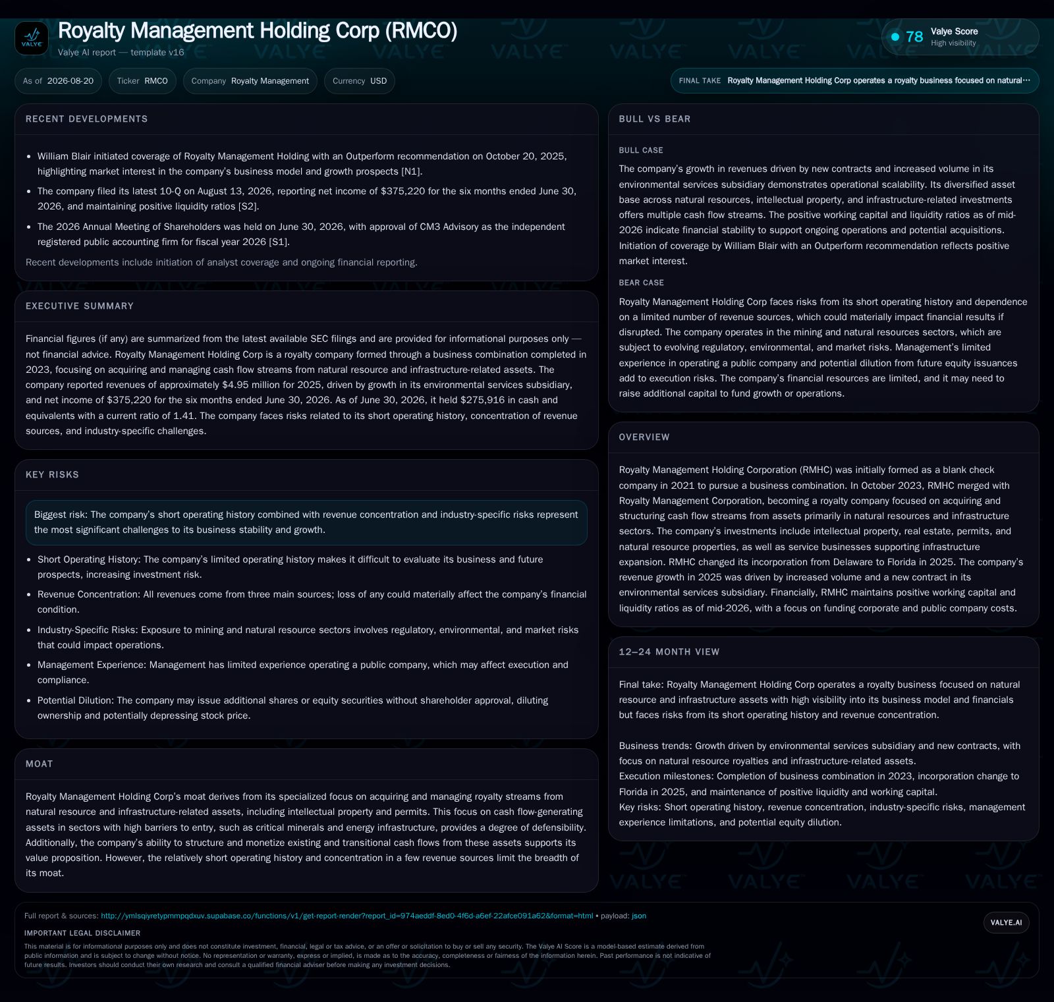Click the FINAL TAKE summary pill
This screenshot has width=1054, height=1002.
pyautogui.click(x=854, y=80)
